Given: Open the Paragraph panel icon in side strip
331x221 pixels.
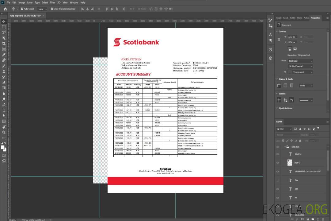Looking at the screenshot, I should click(271, 41).
